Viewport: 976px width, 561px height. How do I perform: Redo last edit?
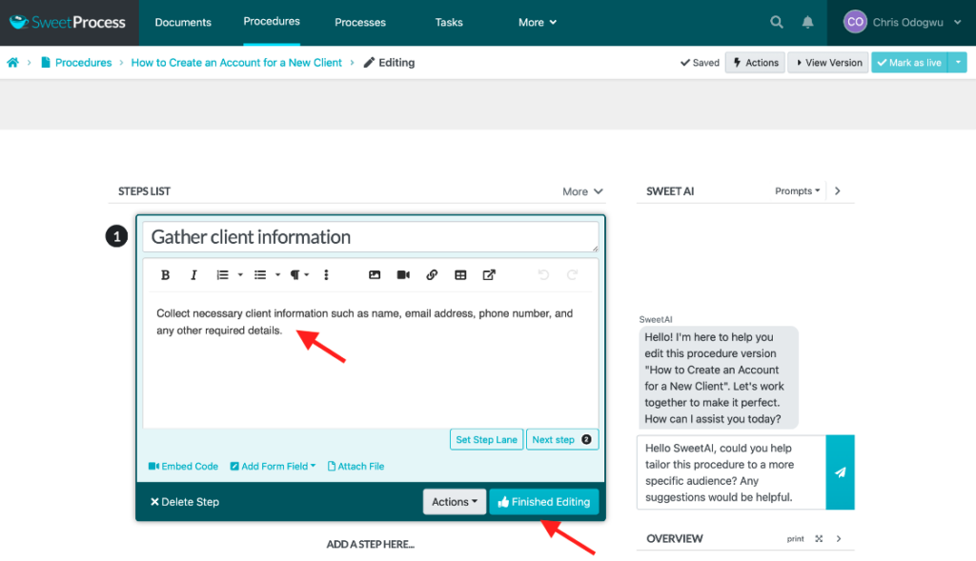pyautogui.click(x=572, y=275)
